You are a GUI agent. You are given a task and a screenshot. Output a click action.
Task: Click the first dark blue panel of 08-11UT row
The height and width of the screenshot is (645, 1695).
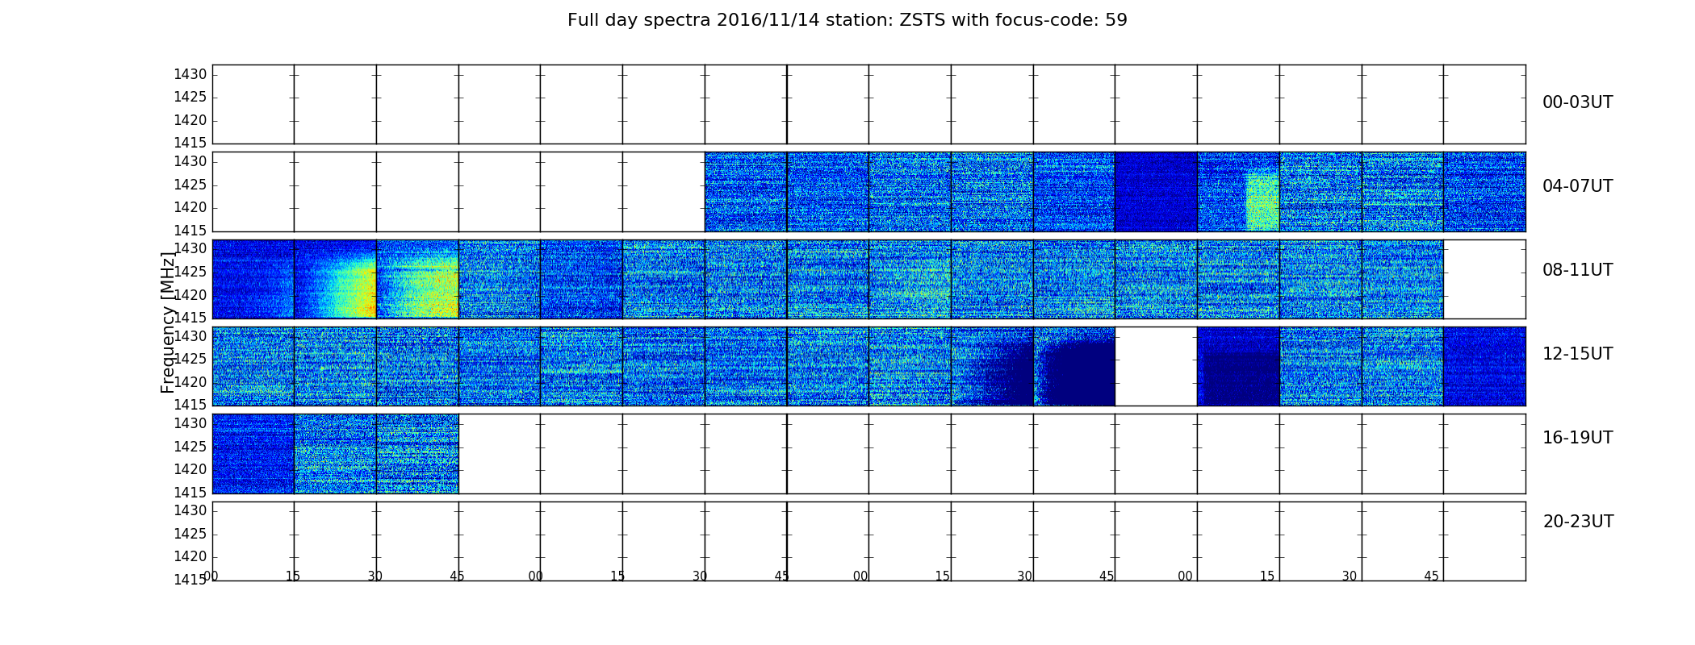[x=253, y=279]
